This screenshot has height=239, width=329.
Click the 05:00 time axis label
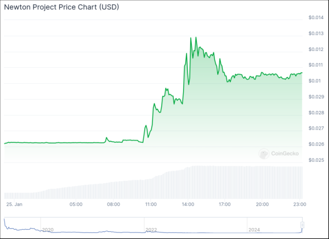[76, 204]
